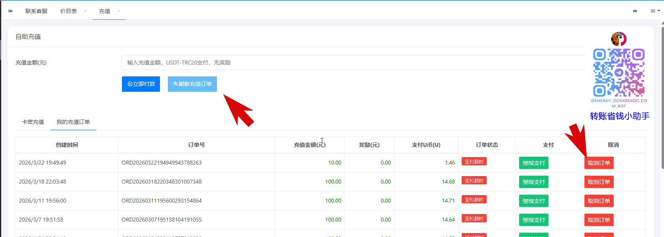Click the 取消 column header

[x=613, y=145]
